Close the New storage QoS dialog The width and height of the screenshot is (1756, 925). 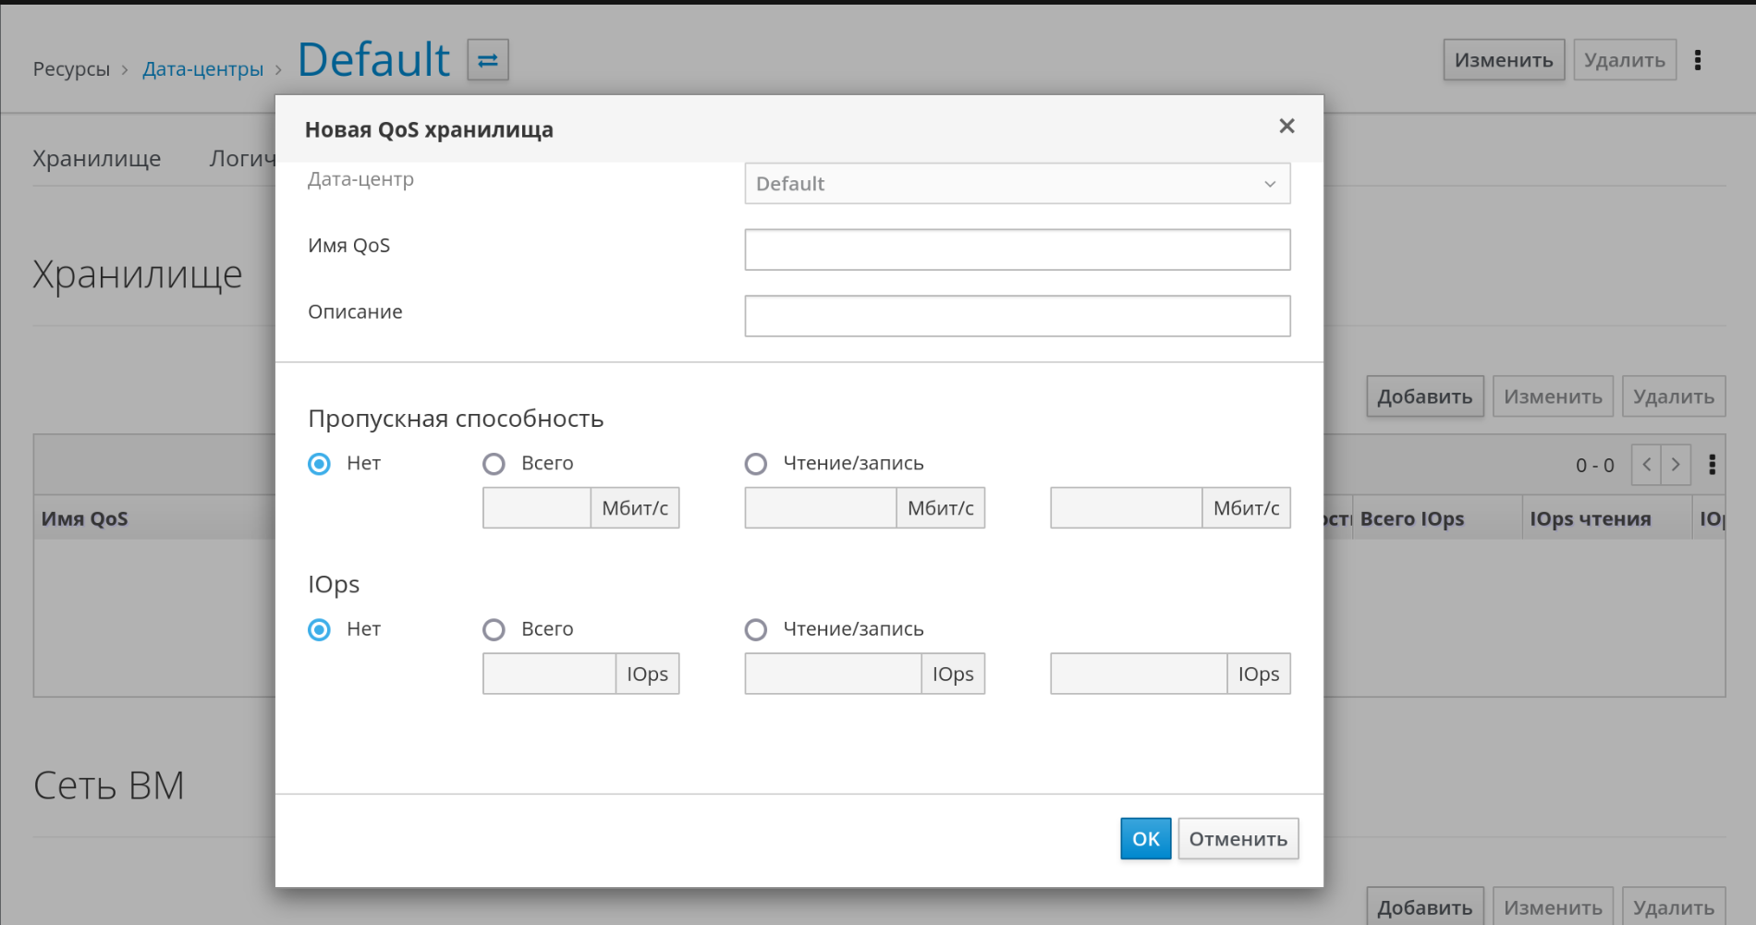(x=1286, y=126)
